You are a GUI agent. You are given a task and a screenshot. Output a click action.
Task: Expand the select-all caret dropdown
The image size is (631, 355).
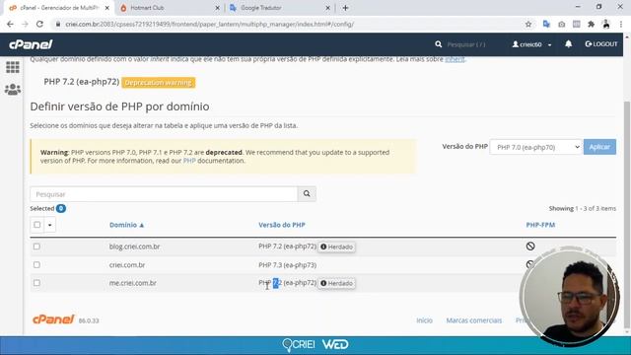[x=50, y=225]
